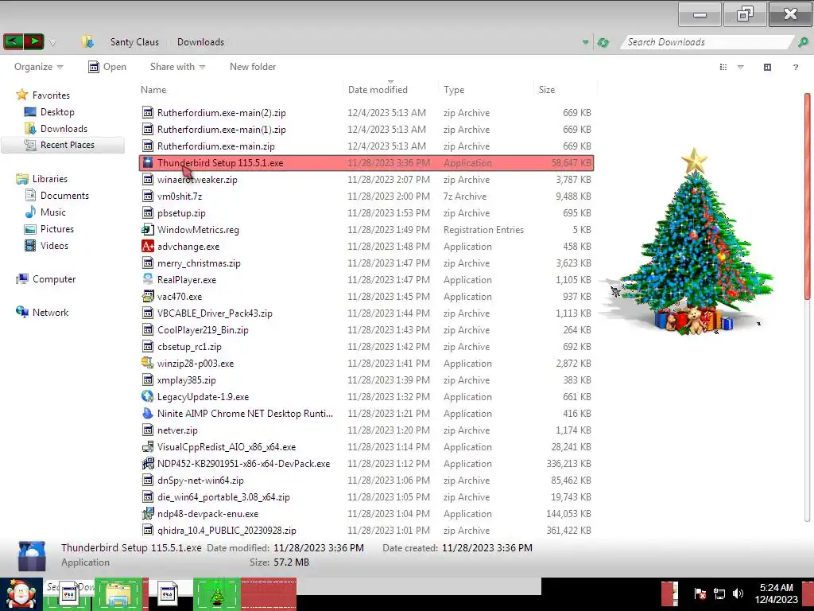Focus the Search Downloads field
Viewport: 814px width, 611px height.
tap(707, 42)
